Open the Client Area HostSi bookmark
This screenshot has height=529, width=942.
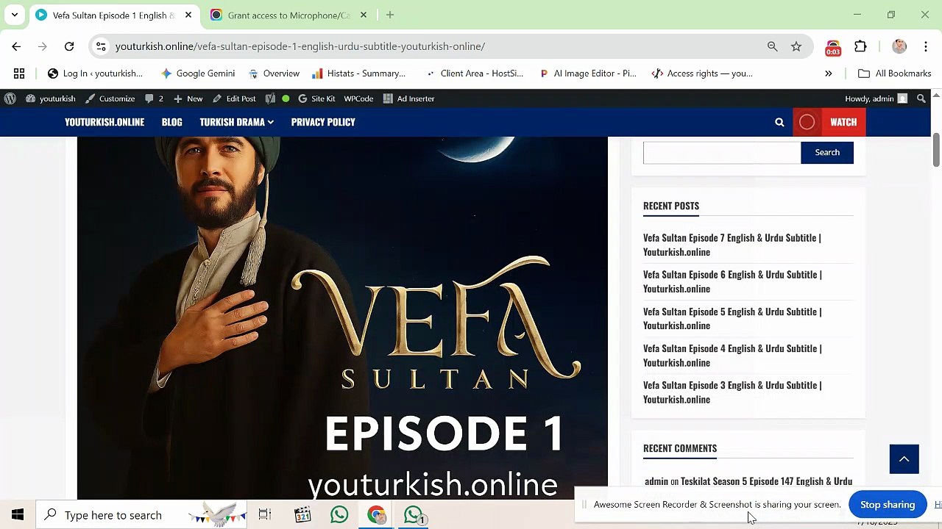pyautogui.click(x=474, y=73)
